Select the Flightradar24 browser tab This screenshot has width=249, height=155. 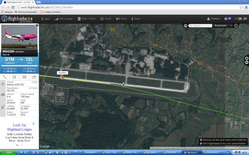tap(19, 2)
